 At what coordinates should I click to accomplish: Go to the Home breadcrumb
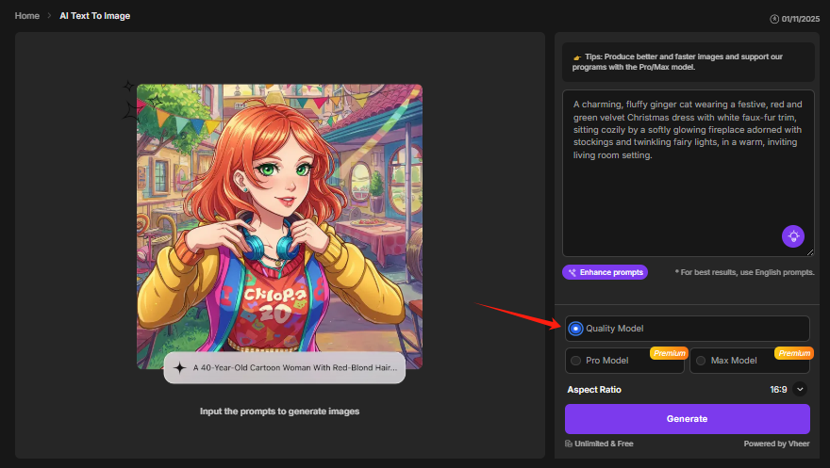26,16
